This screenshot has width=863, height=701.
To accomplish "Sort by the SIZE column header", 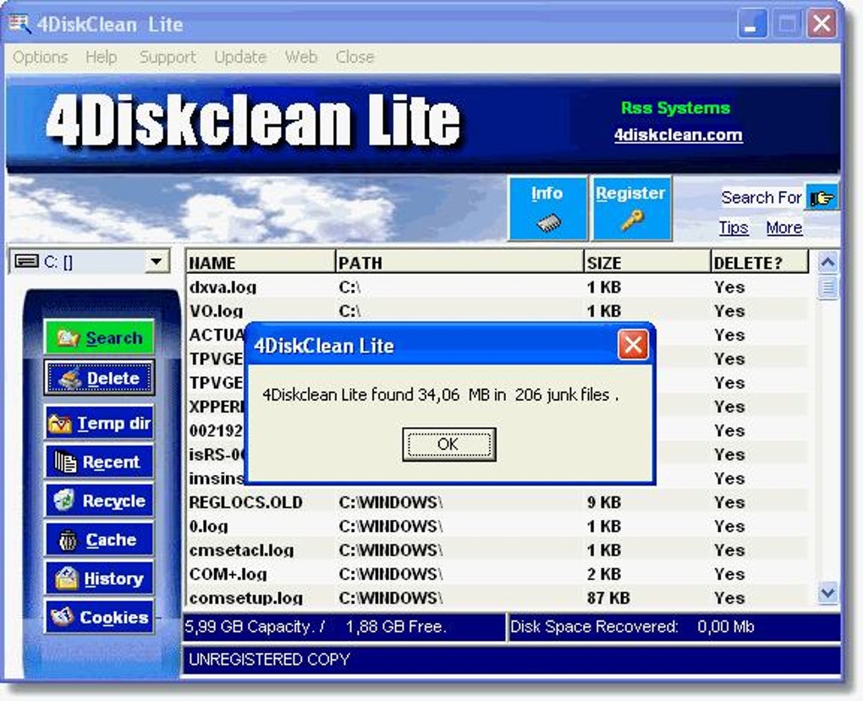I will tap(647, 262).
